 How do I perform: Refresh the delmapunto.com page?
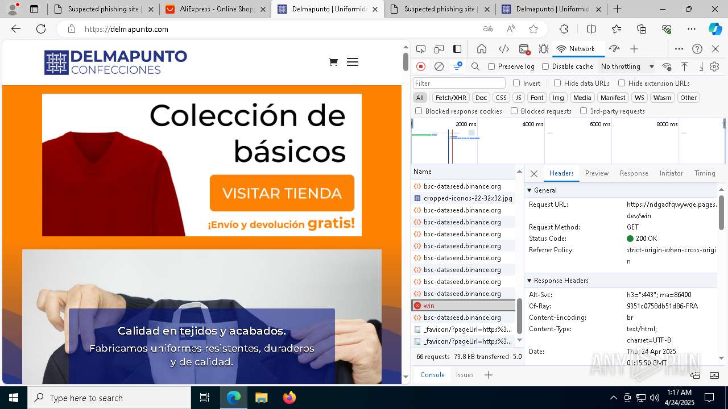pos(41,29)
